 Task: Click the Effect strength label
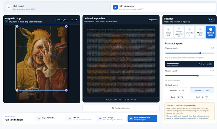point(171,48)
